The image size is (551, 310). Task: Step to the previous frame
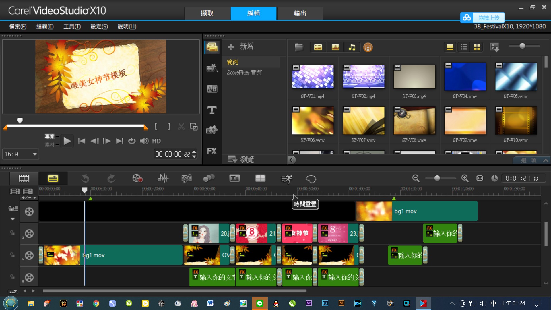click(94, 141)
